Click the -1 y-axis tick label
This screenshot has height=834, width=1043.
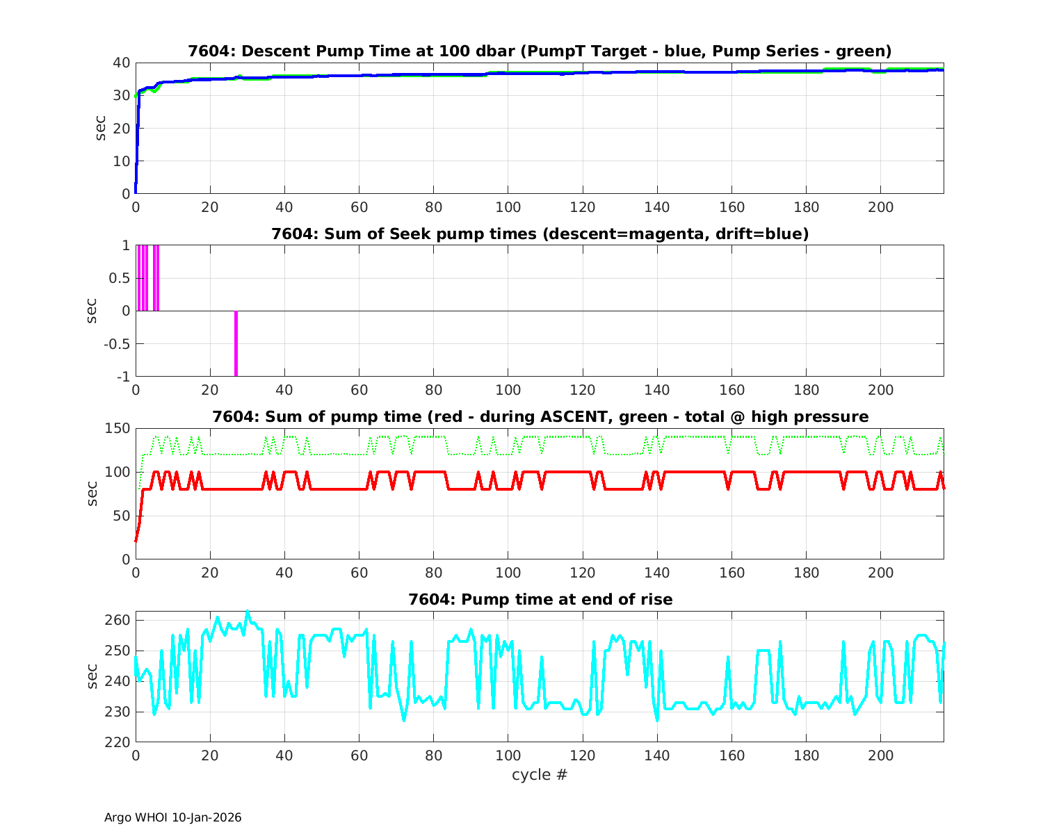tap(122, 377)
